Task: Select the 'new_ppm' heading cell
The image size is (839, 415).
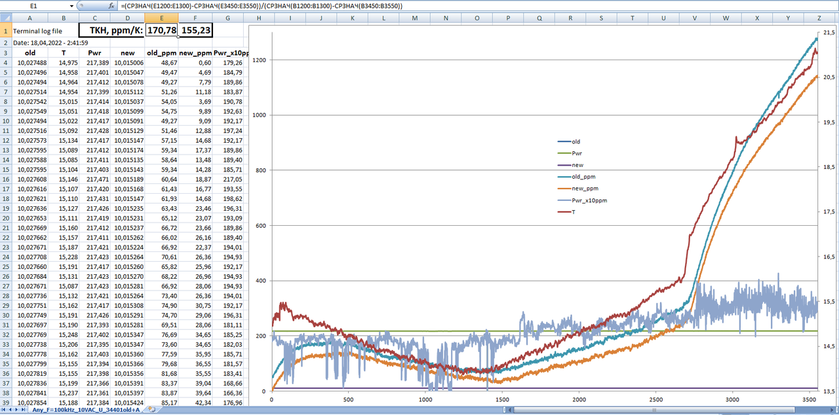Action: tap(195, 52)
